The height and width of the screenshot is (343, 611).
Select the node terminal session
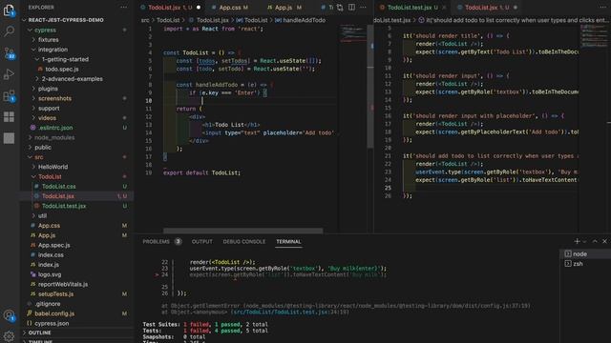[x=585, y=254]
